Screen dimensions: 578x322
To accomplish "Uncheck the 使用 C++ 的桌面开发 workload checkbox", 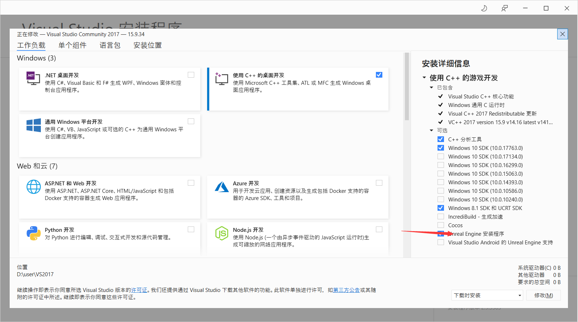I will point(379,75).
